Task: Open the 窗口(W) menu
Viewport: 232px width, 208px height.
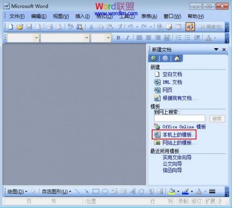Action: (172, 16)
